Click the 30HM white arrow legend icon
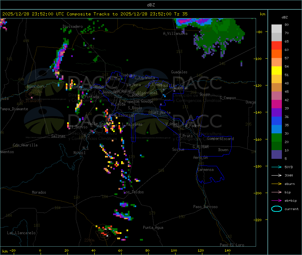This screenshot has height=255, width=302. tap(276, 175)
